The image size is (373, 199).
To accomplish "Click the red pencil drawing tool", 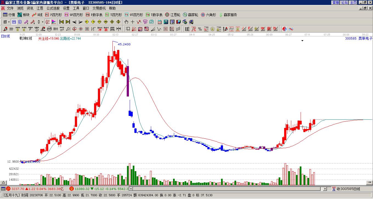I will [x=5, y=29].
